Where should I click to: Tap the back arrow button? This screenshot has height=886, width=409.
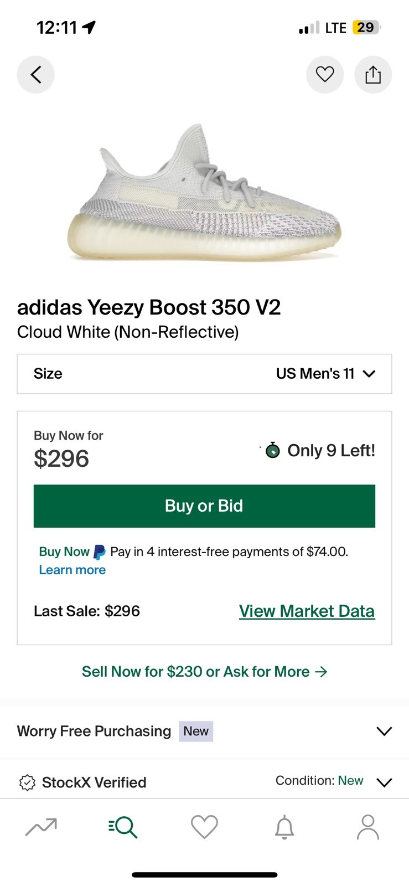36,74
